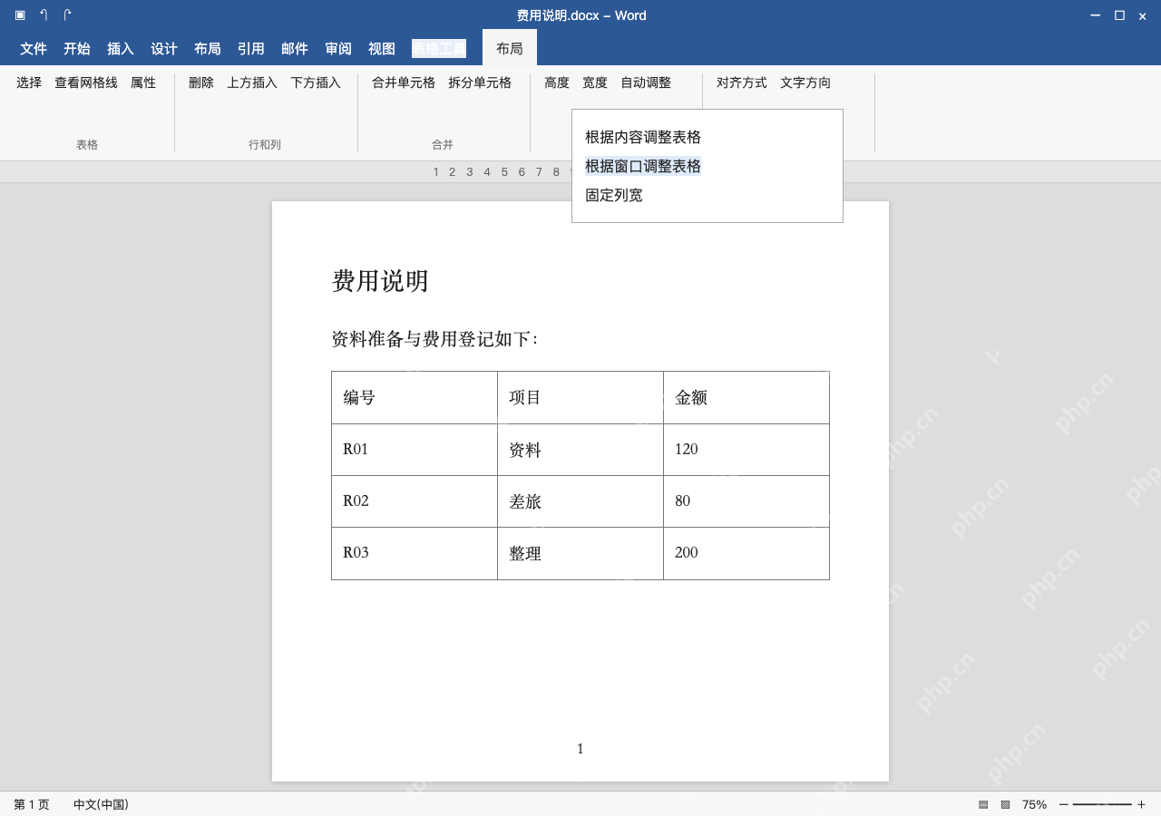Open the 视图 tab
Screen dimensions: 1161x816
coord(382,49)
